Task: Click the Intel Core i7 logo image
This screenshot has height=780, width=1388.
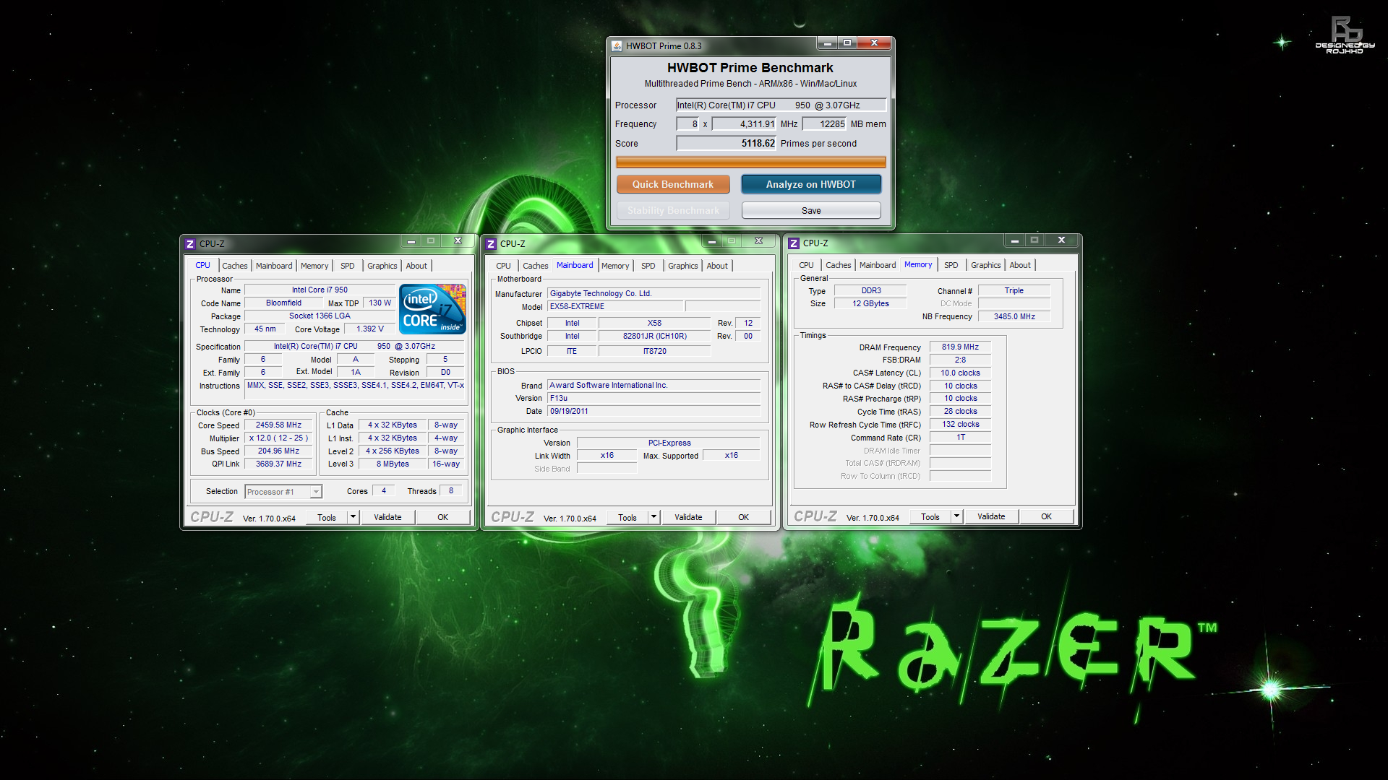Action: [x=433, y=309]
